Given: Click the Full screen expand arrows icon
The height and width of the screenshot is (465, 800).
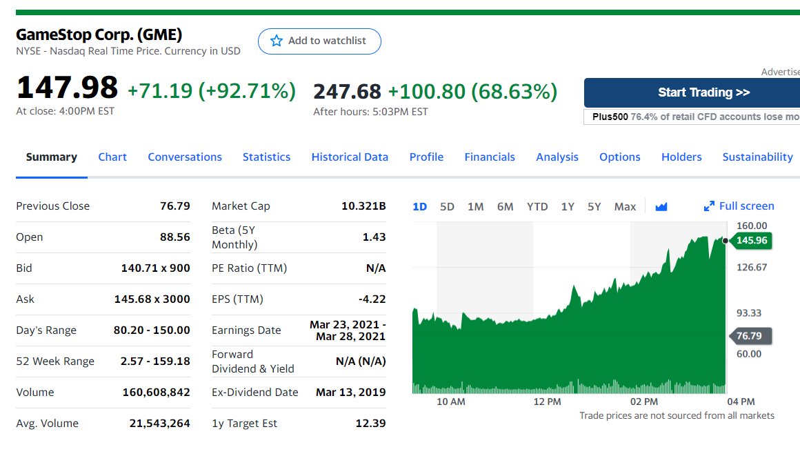Looking at the screenshot, I should coord(709,206).
